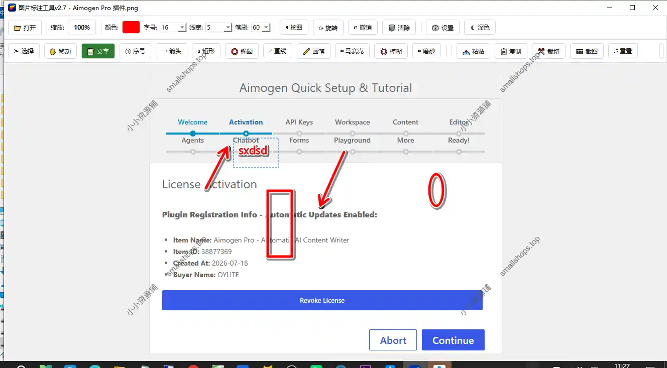This screenshot has height=368, width=667.
Task: Copy the image with 复制
Action: [x=511, y=51]
